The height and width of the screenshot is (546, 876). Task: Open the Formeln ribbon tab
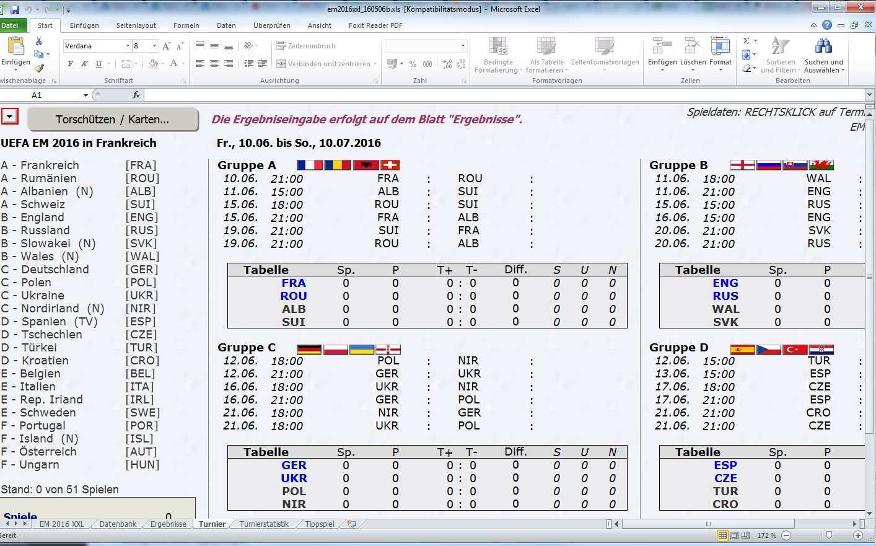pos(186,25)
